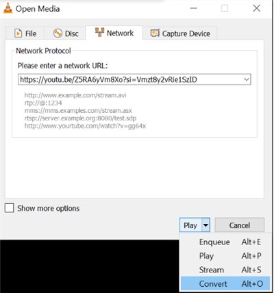Screen dimensions: 274x293
Task: Click the example yourtube.com/watch?v=gg64x text
Action: (x=85, y=126)
